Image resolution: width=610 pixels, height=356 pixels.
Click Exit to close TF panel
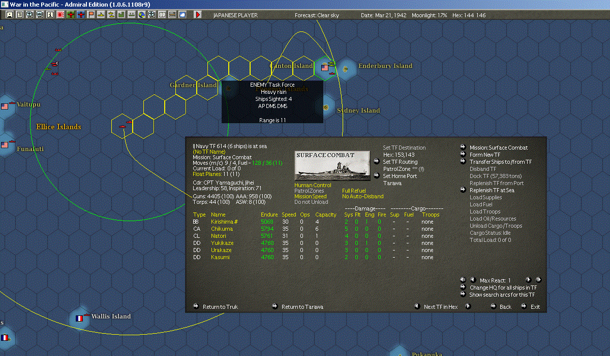535,307
